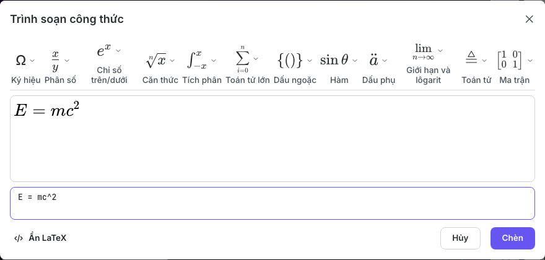Select the summation large operator icon

243,59
